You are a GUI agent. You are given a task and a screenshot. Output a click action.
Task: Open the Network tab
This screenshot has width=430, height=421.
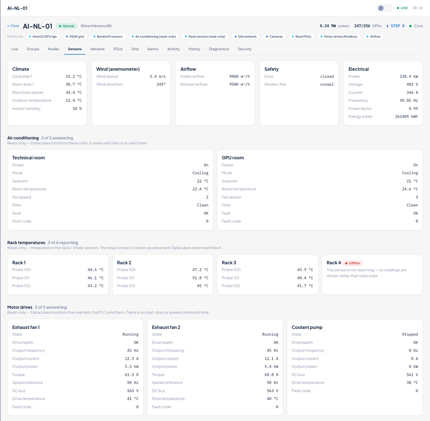[x=98, y=49]
